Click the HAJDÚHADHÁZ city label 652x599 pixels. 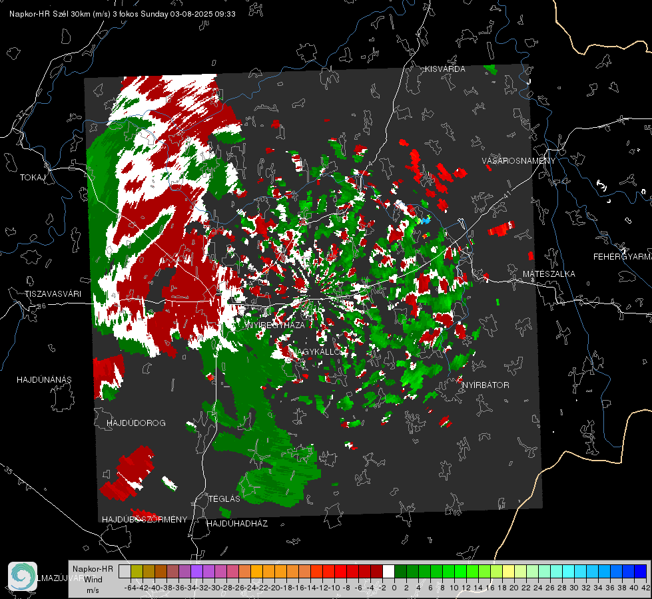[237, 523]
